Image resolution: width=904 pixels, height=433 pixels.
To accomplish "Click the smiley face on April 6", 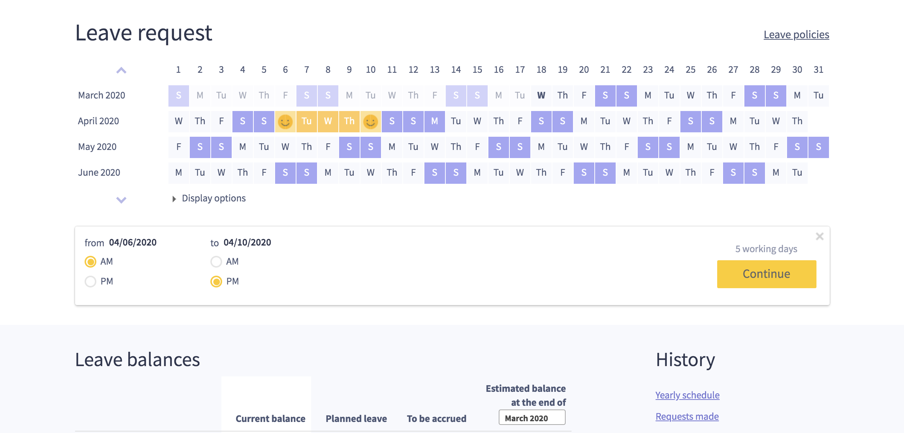I will (285, 122).
